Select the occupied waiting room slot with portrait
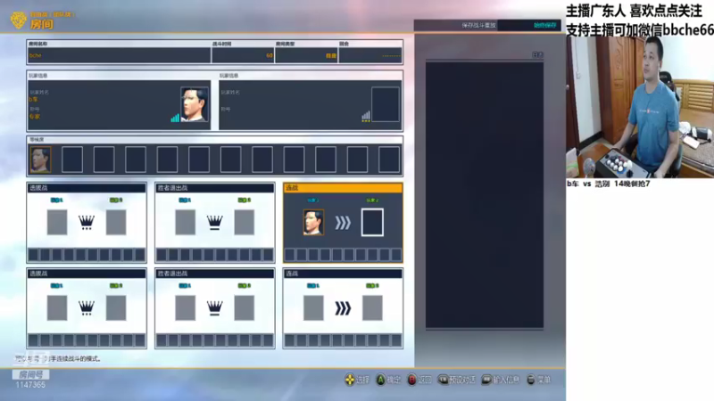714x401 pixels. tap(40, 160)
